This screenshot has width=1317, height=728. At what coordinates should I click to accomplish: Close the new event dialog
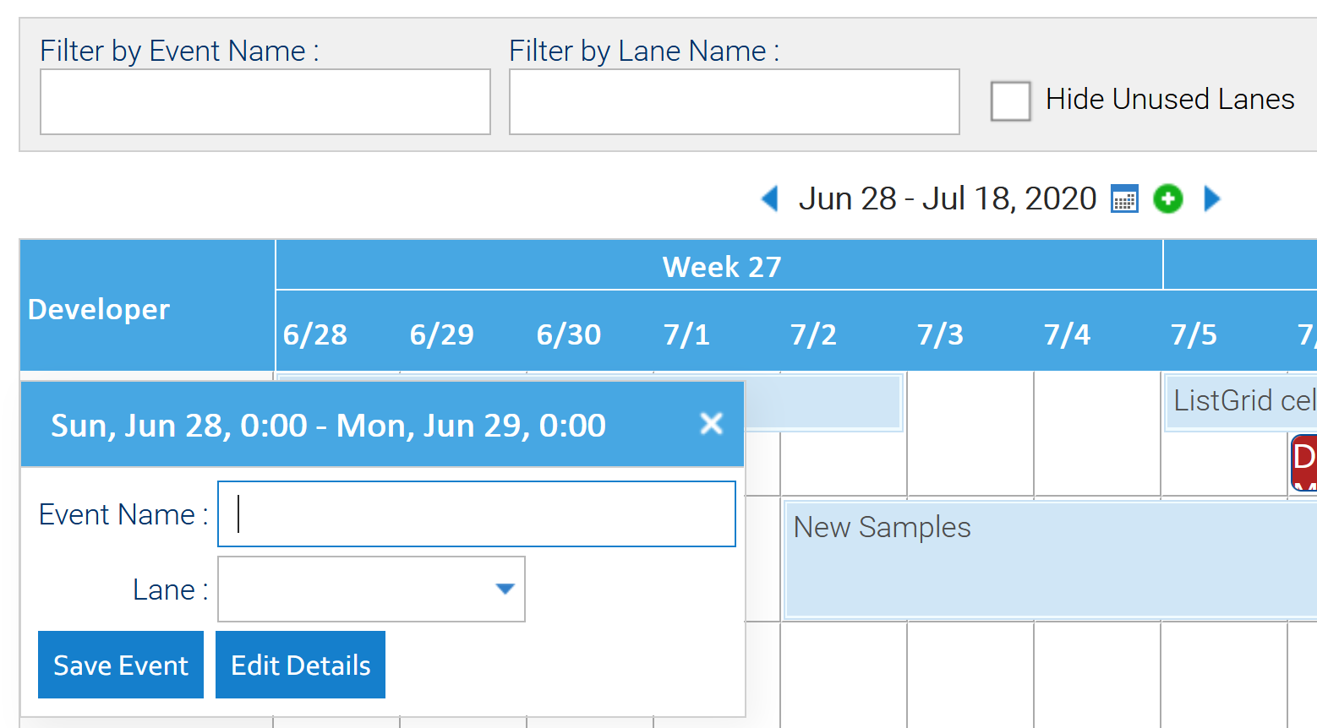(x=712, y=423)
